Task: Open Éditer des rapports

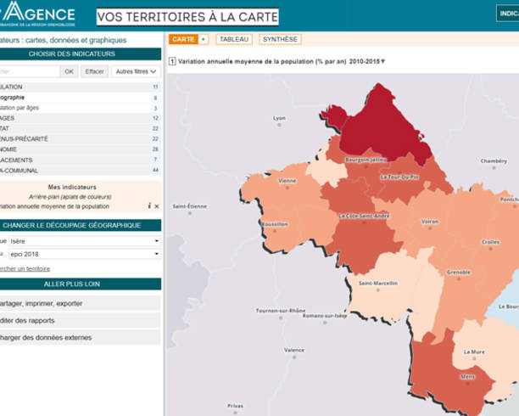Action: coord(81,321)
